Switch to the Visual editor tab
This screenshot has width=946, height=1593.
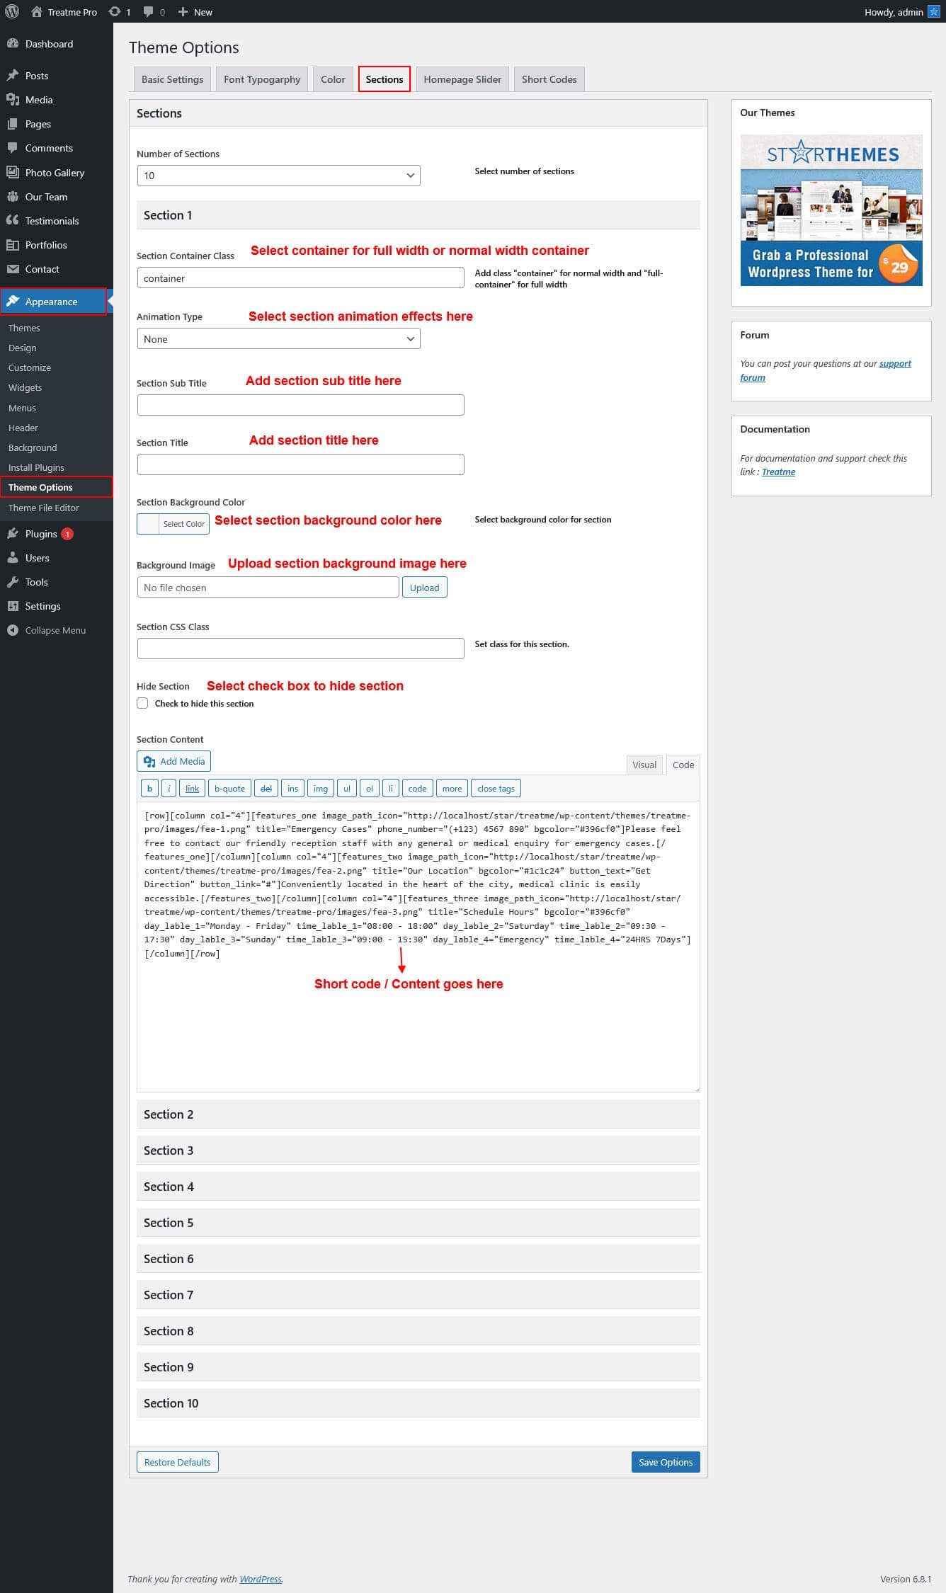(644, 765)
